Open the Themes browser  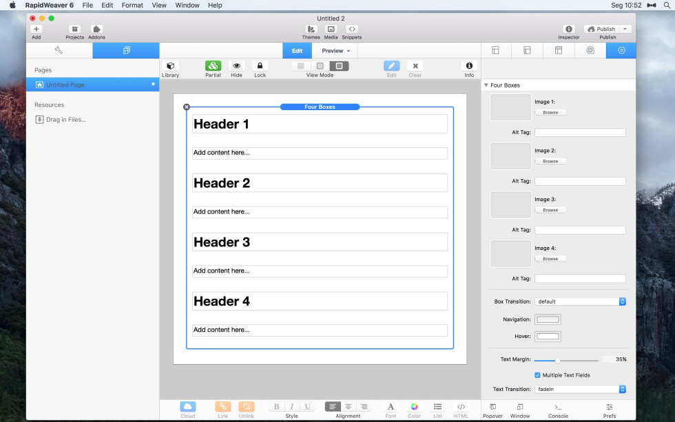coord(311,29)
